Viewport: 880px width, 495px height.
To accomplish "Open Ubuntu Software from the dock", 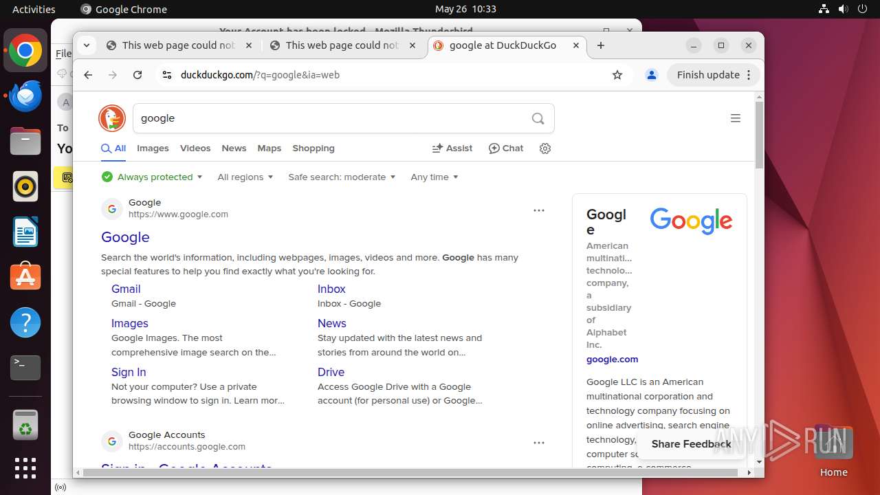I will click(25, 277).
